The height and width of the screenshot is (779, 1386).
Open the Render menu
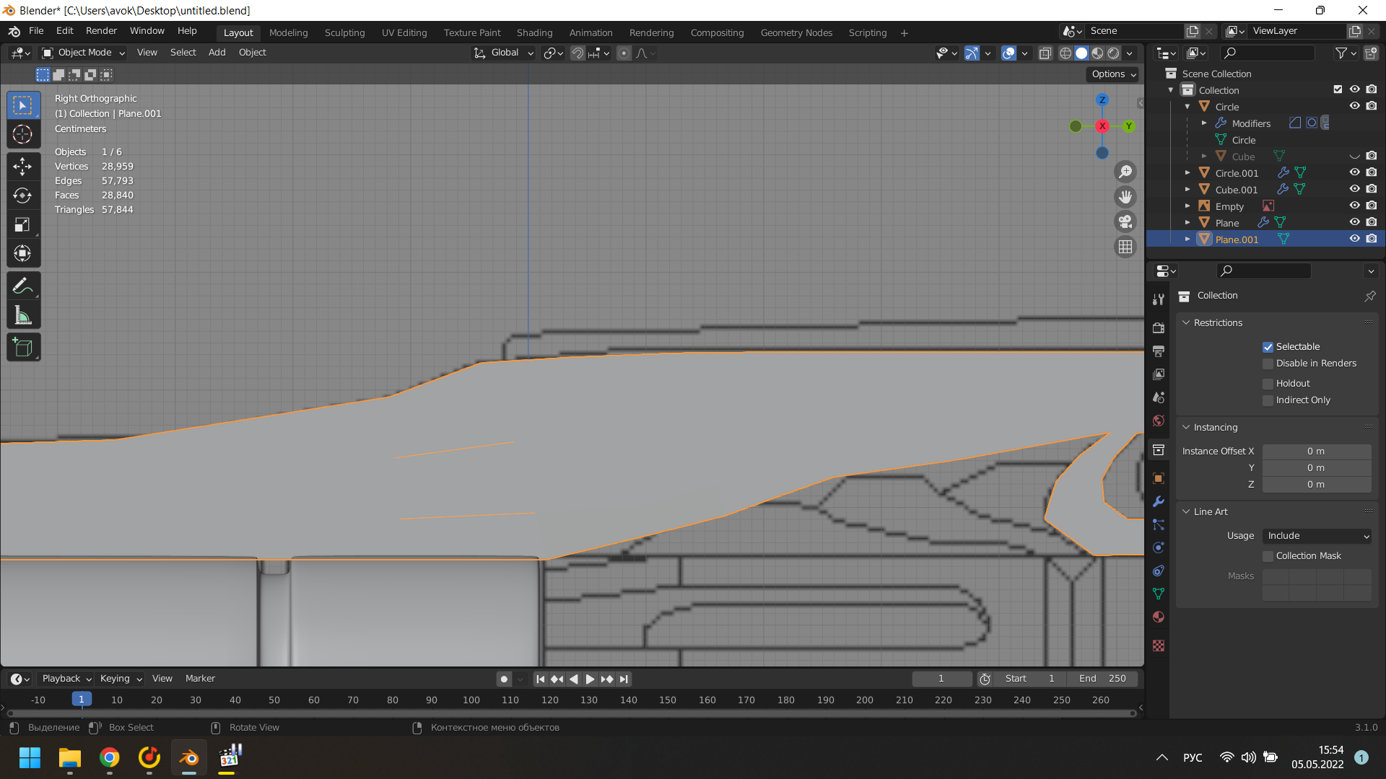tap(101, 31)
